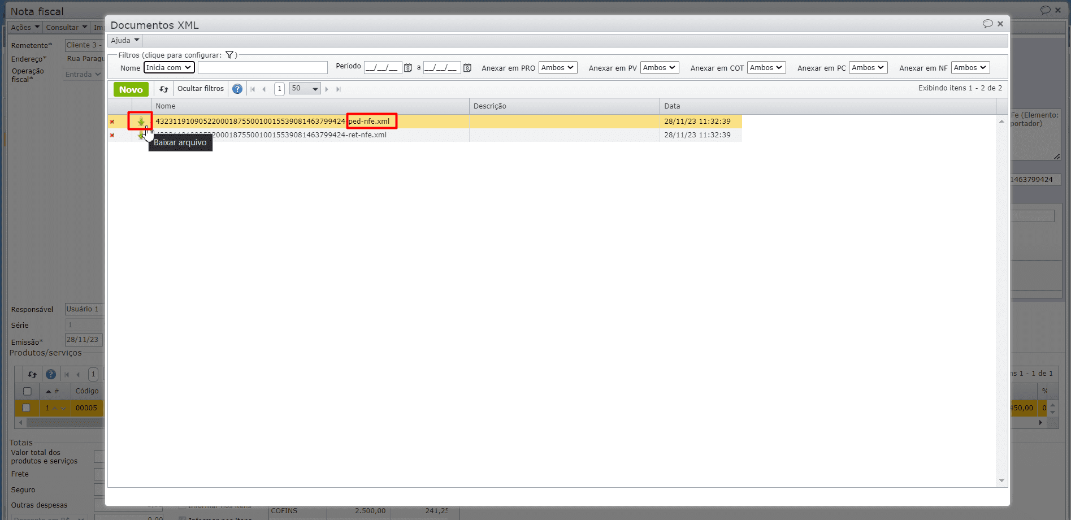Delete the ret-nfe.xml row

112,135
